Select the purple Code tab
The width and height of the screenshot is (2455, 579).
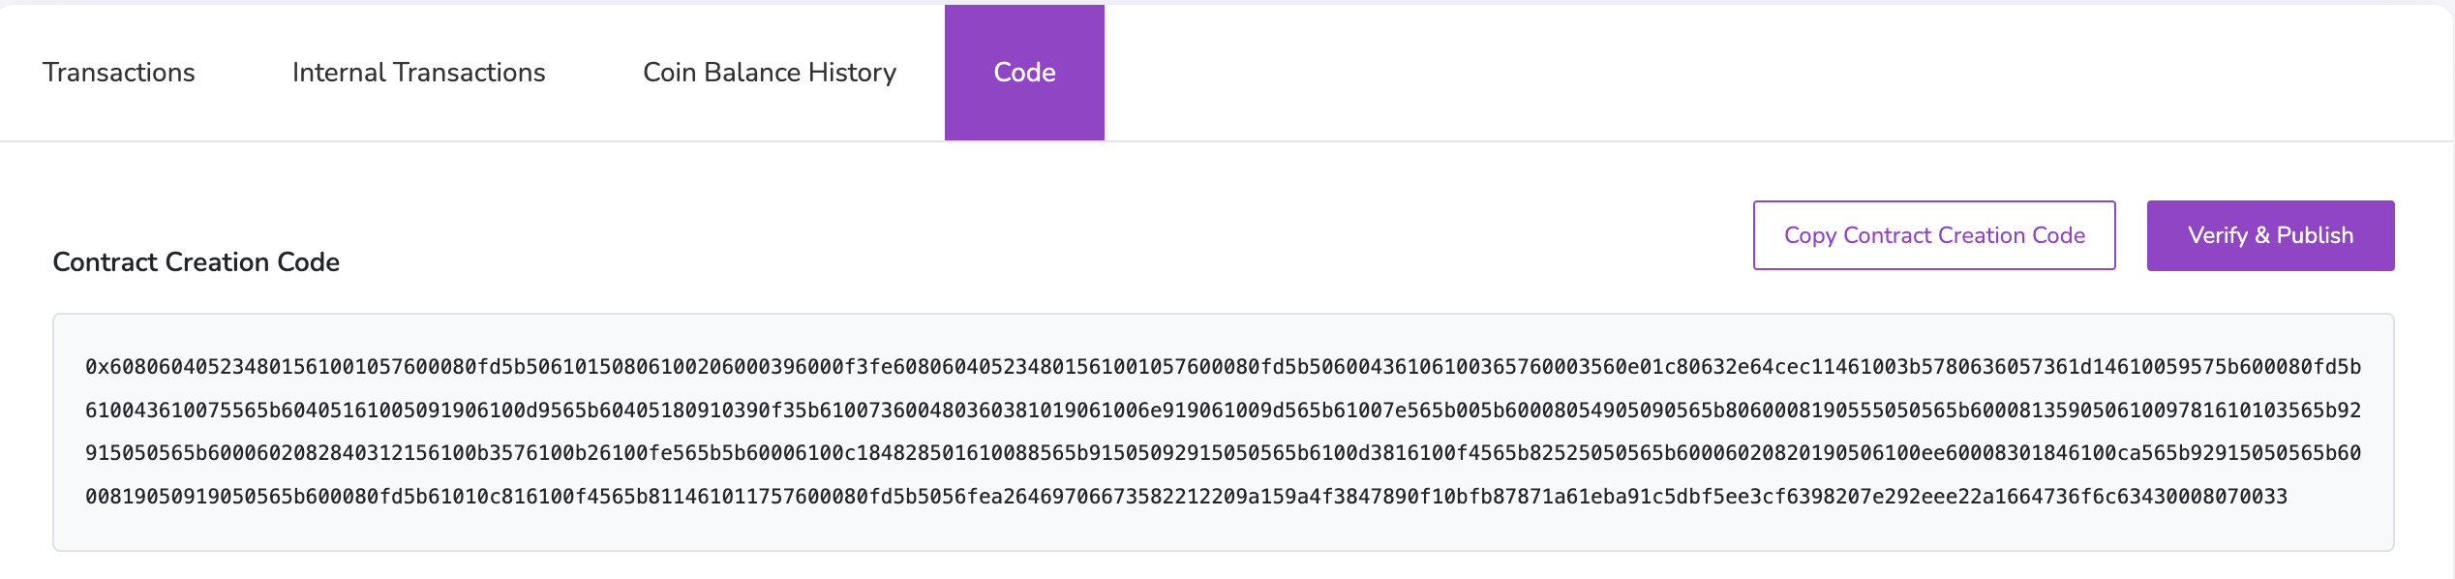tap(1024, 73)
